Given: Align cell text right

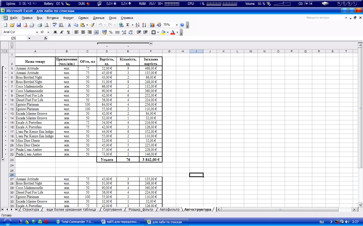Looking at the screenshot, I should click(90, 32).
